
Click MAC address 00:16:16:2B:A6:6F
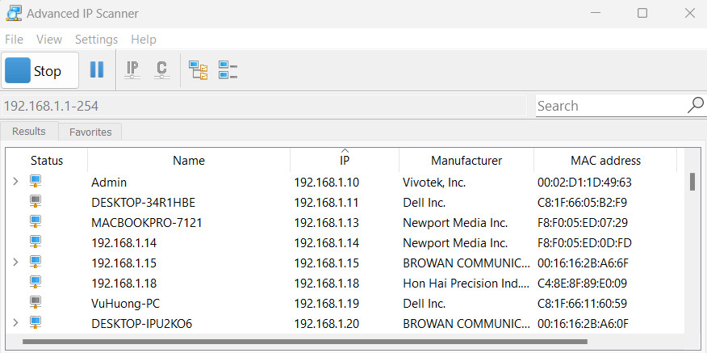583,263
